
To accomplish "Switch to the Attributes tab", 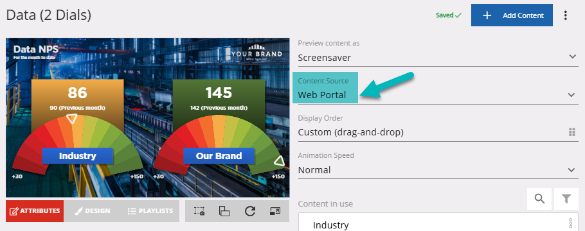I will [35, 211].
